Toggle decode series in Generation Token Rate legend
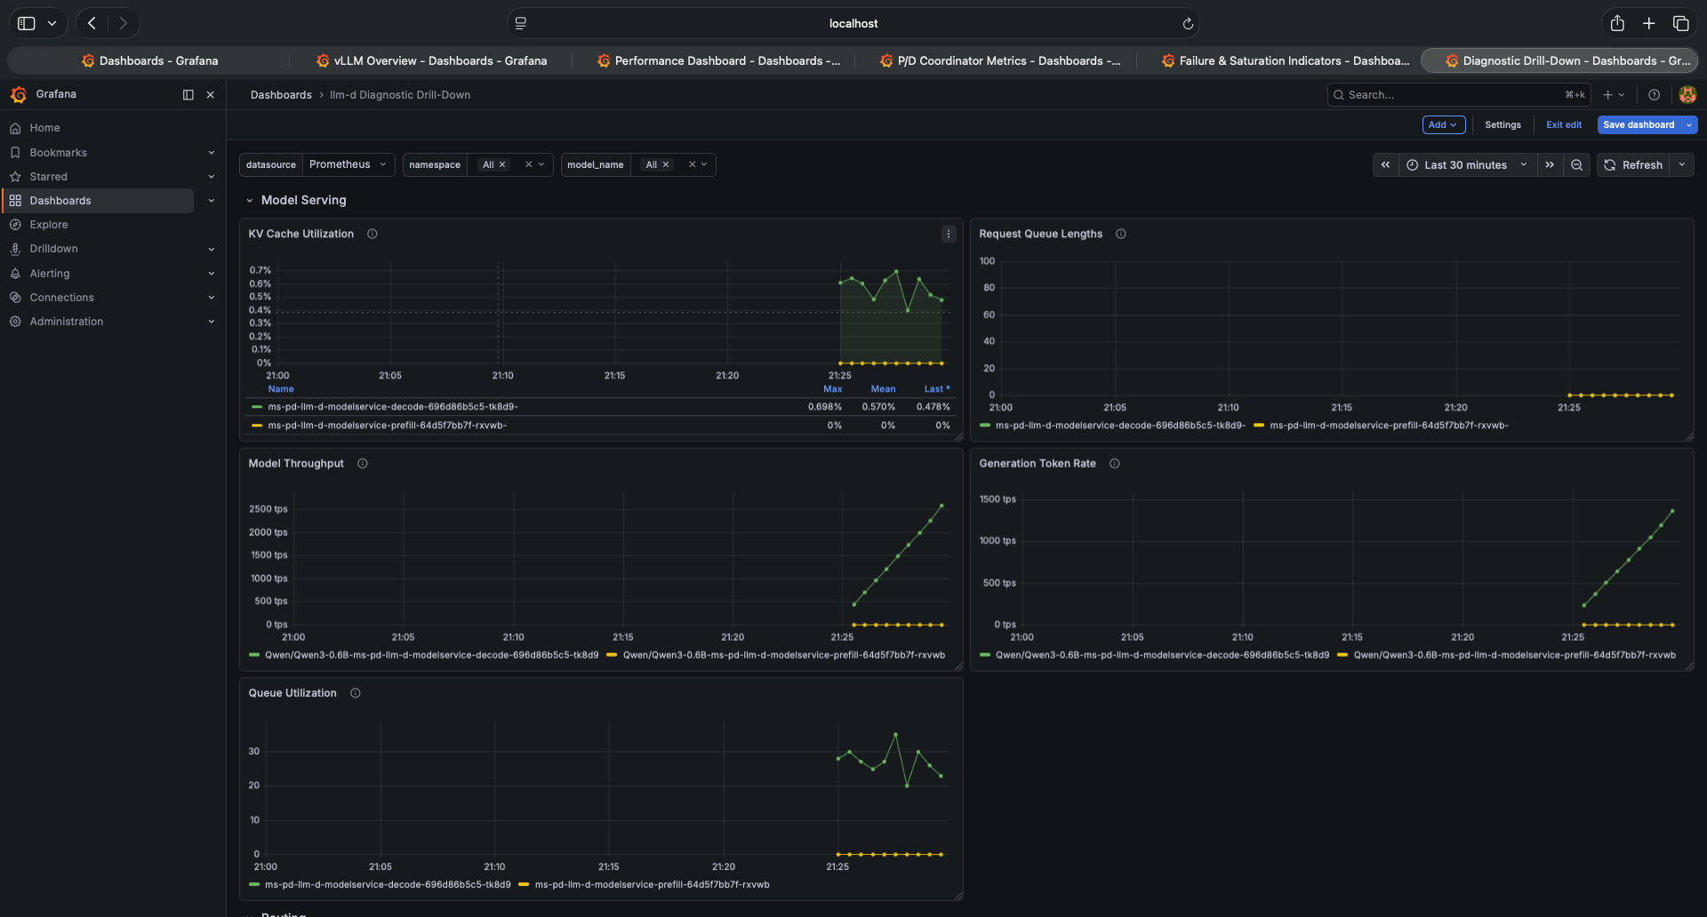The image size is (1707, 917). tap(1163, 656)
